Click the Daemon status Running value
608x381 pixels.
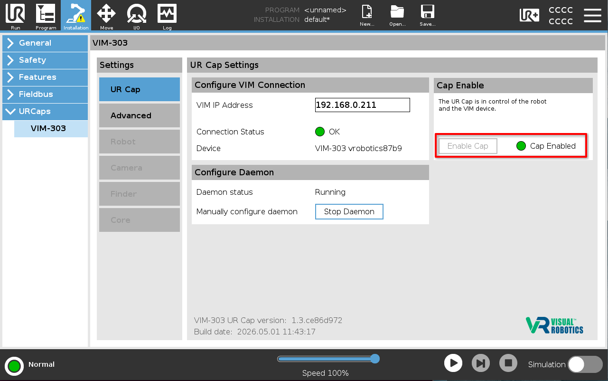(330, 192)
